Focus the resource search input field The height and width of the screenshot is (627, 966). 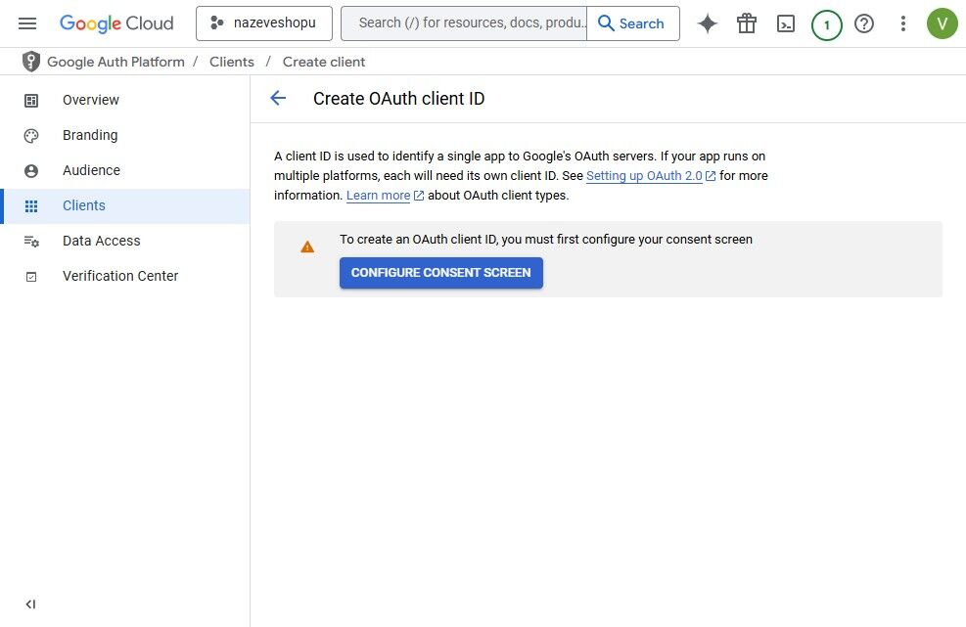(464, 23)
